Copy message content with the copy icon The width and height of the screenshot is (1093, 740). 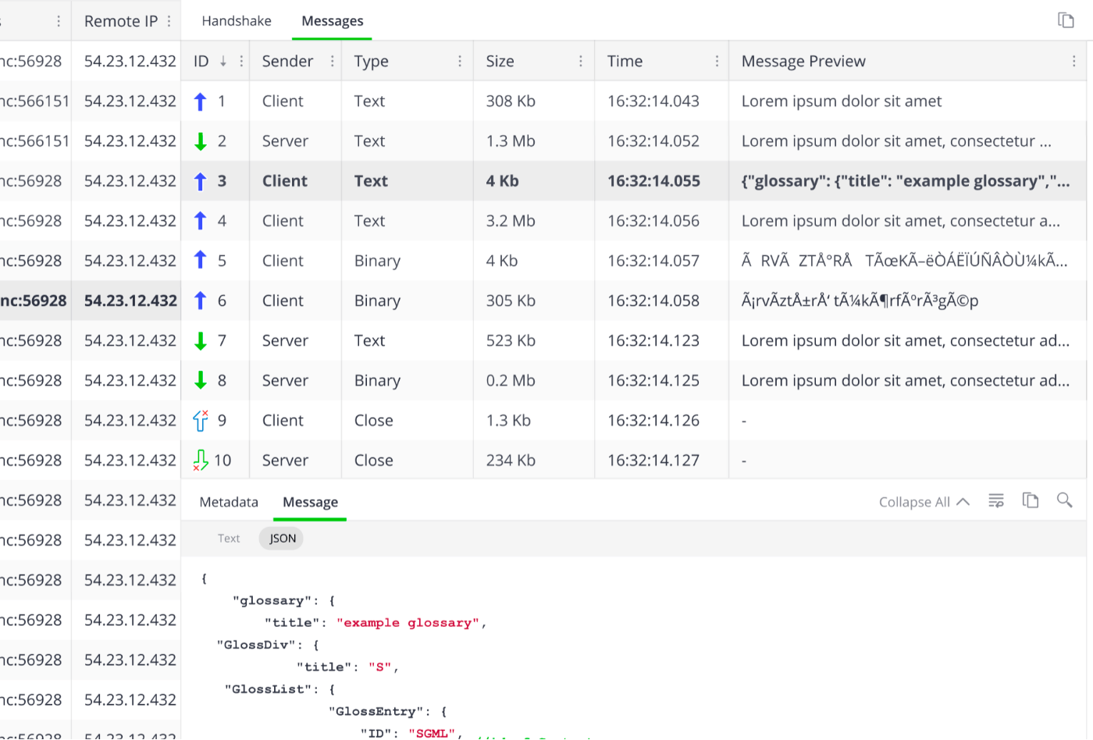coord(1031,500)
